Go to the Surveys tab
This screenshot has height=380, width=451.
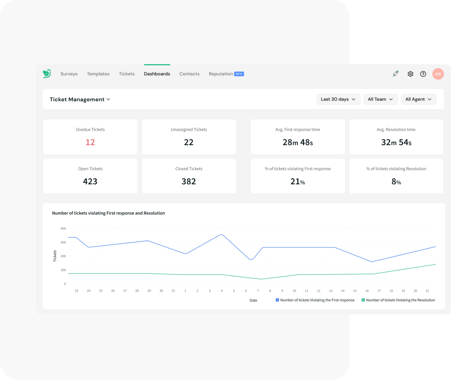69,74
